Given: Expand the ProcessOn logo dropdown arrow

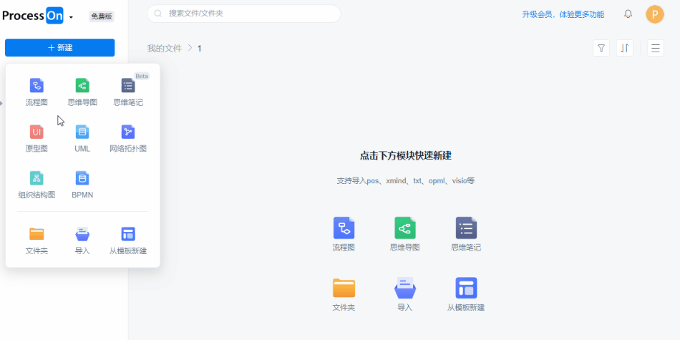Looking at the screenshot, I should (71, 17).
